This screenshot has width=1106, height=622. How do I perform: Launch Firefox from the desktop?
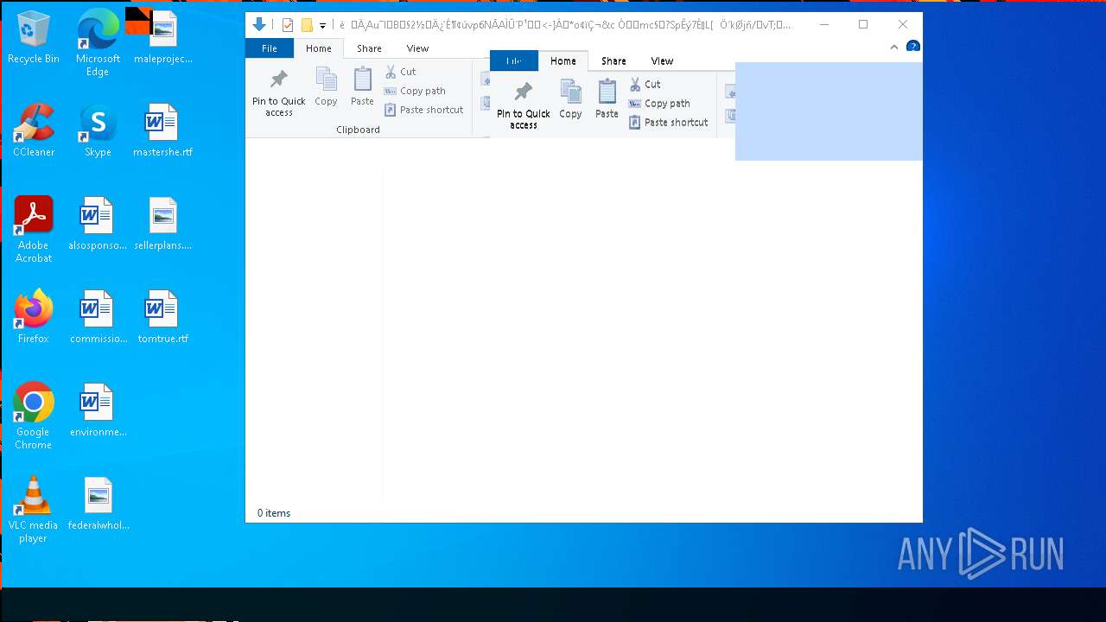34,317
